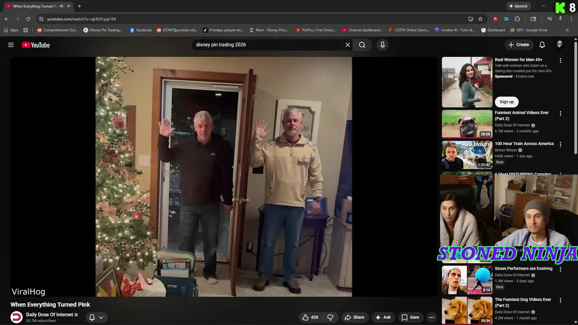This screenshot has height=325, width=578.
Task: Open site information icon in address bar
Action: click(41, 19)
